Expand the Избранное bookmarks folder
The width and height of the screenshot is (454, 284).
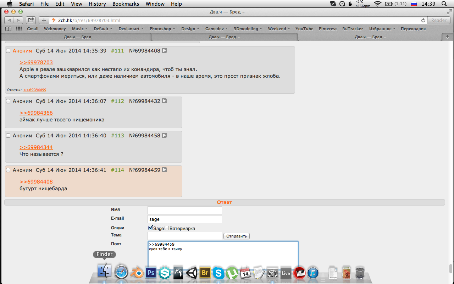click(382, 29)
